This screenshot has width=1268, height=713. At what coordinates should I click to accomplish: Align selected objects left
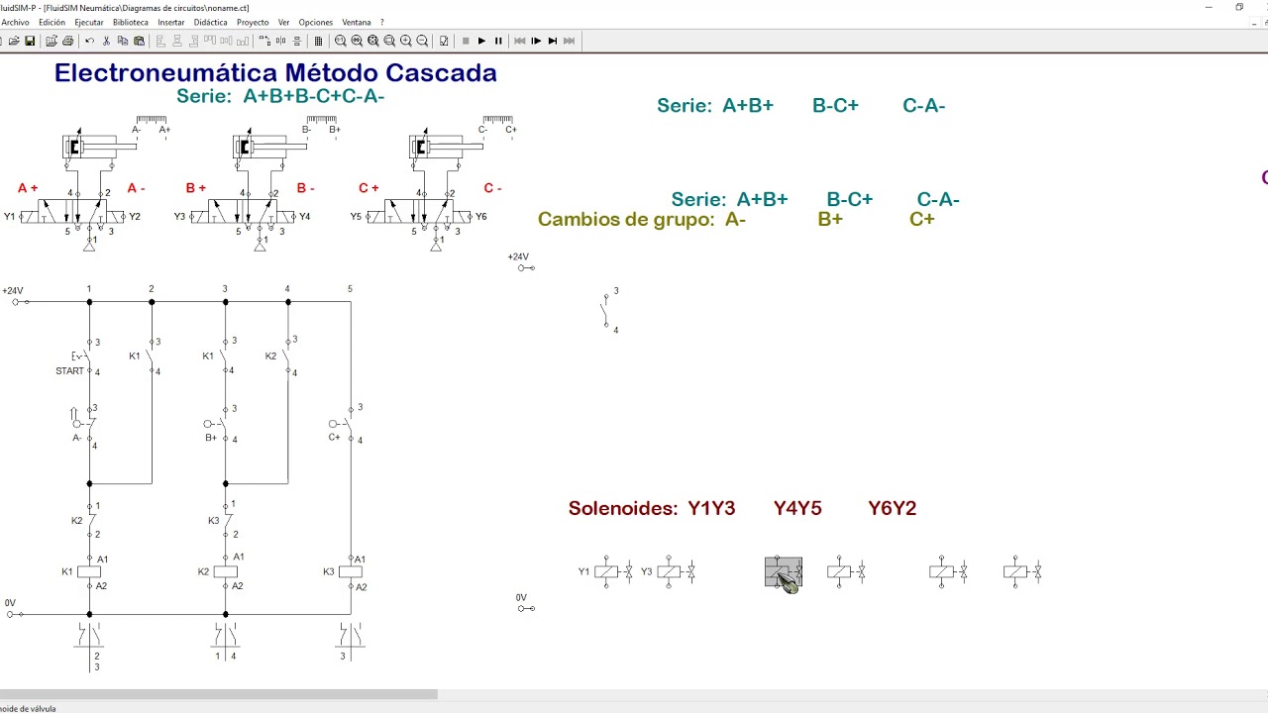point(160,41)
